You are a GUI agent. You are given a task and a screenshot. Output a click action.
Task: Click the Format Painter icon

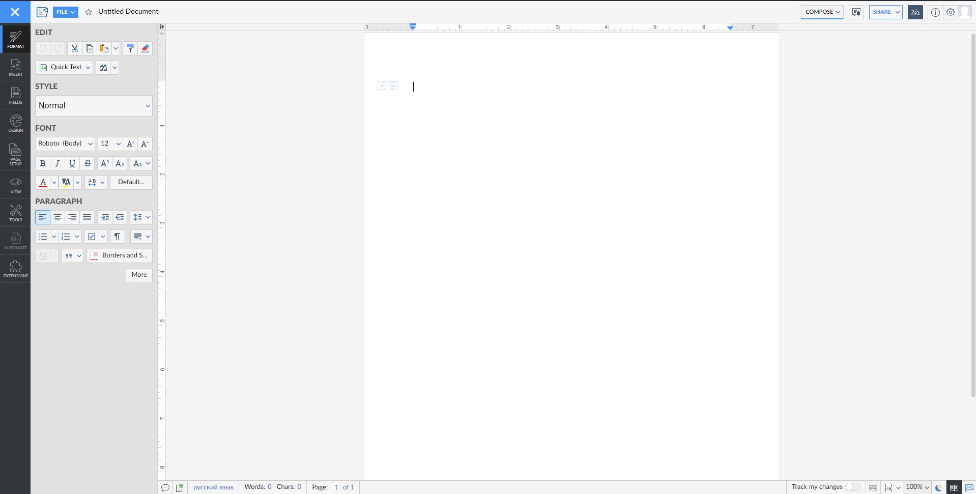point(130,49)
